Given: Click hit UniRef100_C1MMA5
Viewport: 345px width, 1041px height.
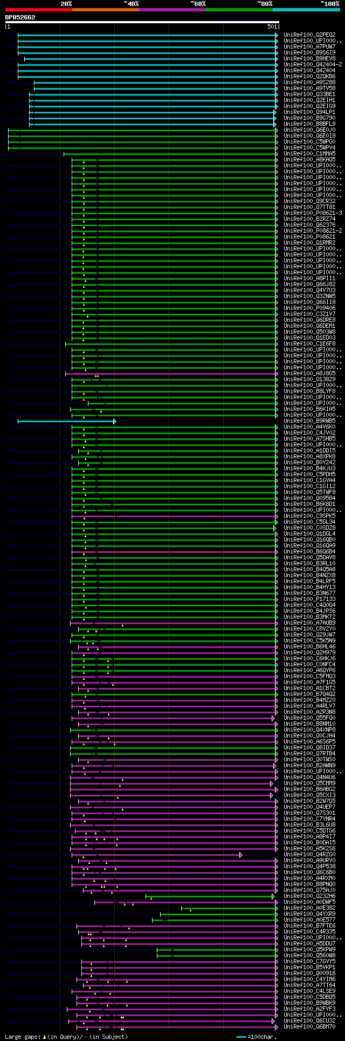Looking at the screenshot, I should [310, 153].
